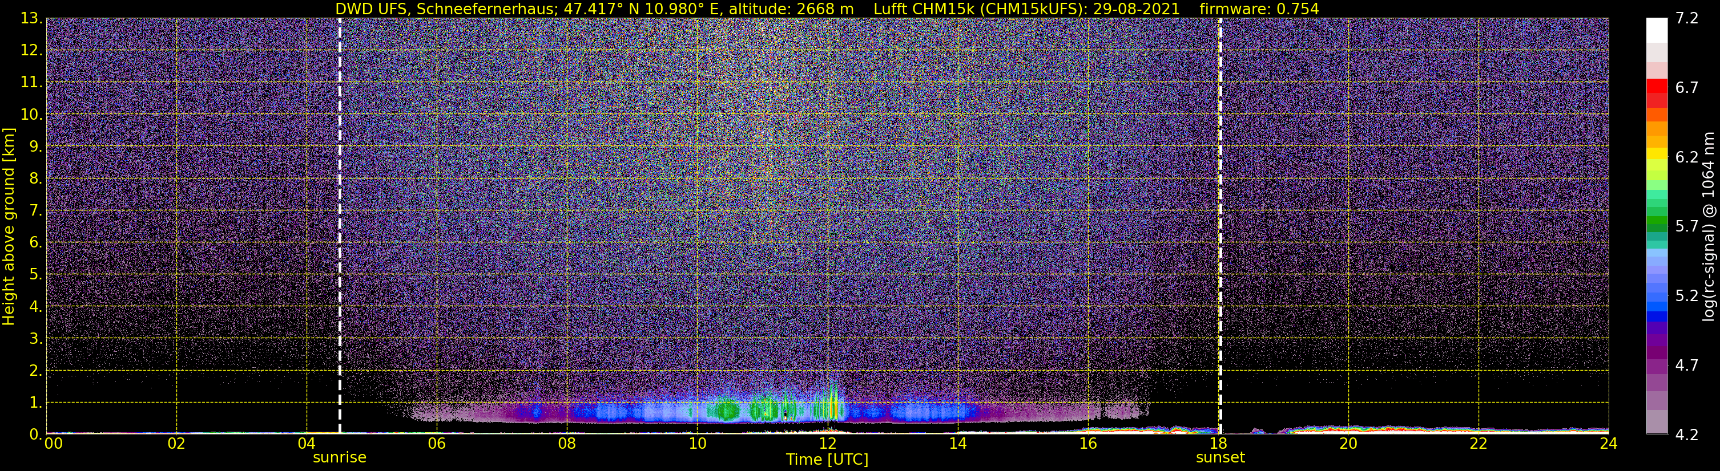Pick the red segment of the colorbar
Image resolution: width=1720 pixels, height=471 pixels.
(1657, 86)
